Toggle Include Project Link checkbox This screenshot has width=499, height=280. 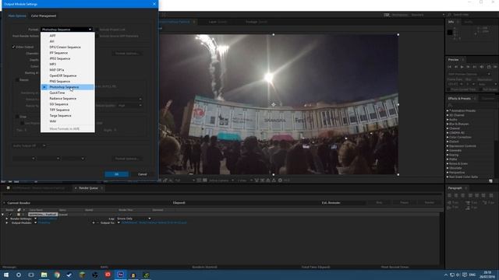[x=97, y=30]
